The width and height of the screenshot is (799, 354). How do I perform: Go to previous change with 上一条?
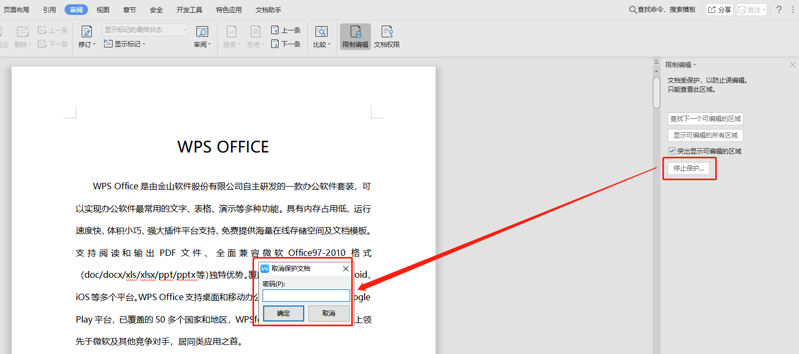(286, 30)
